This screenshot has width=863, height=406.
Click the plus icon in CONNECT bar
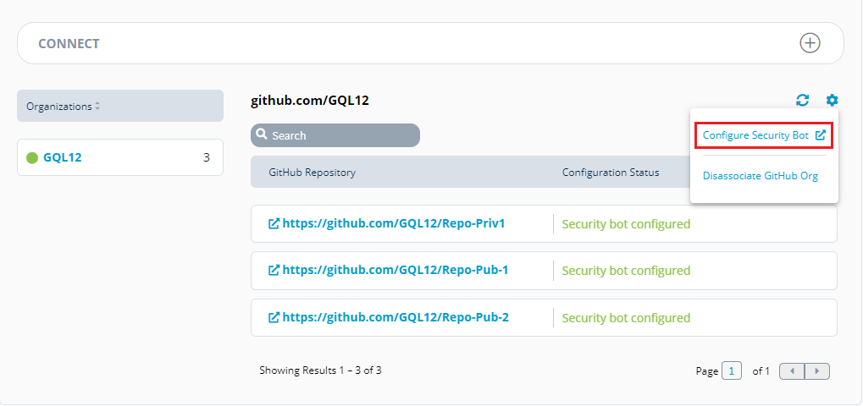point(810,43)
